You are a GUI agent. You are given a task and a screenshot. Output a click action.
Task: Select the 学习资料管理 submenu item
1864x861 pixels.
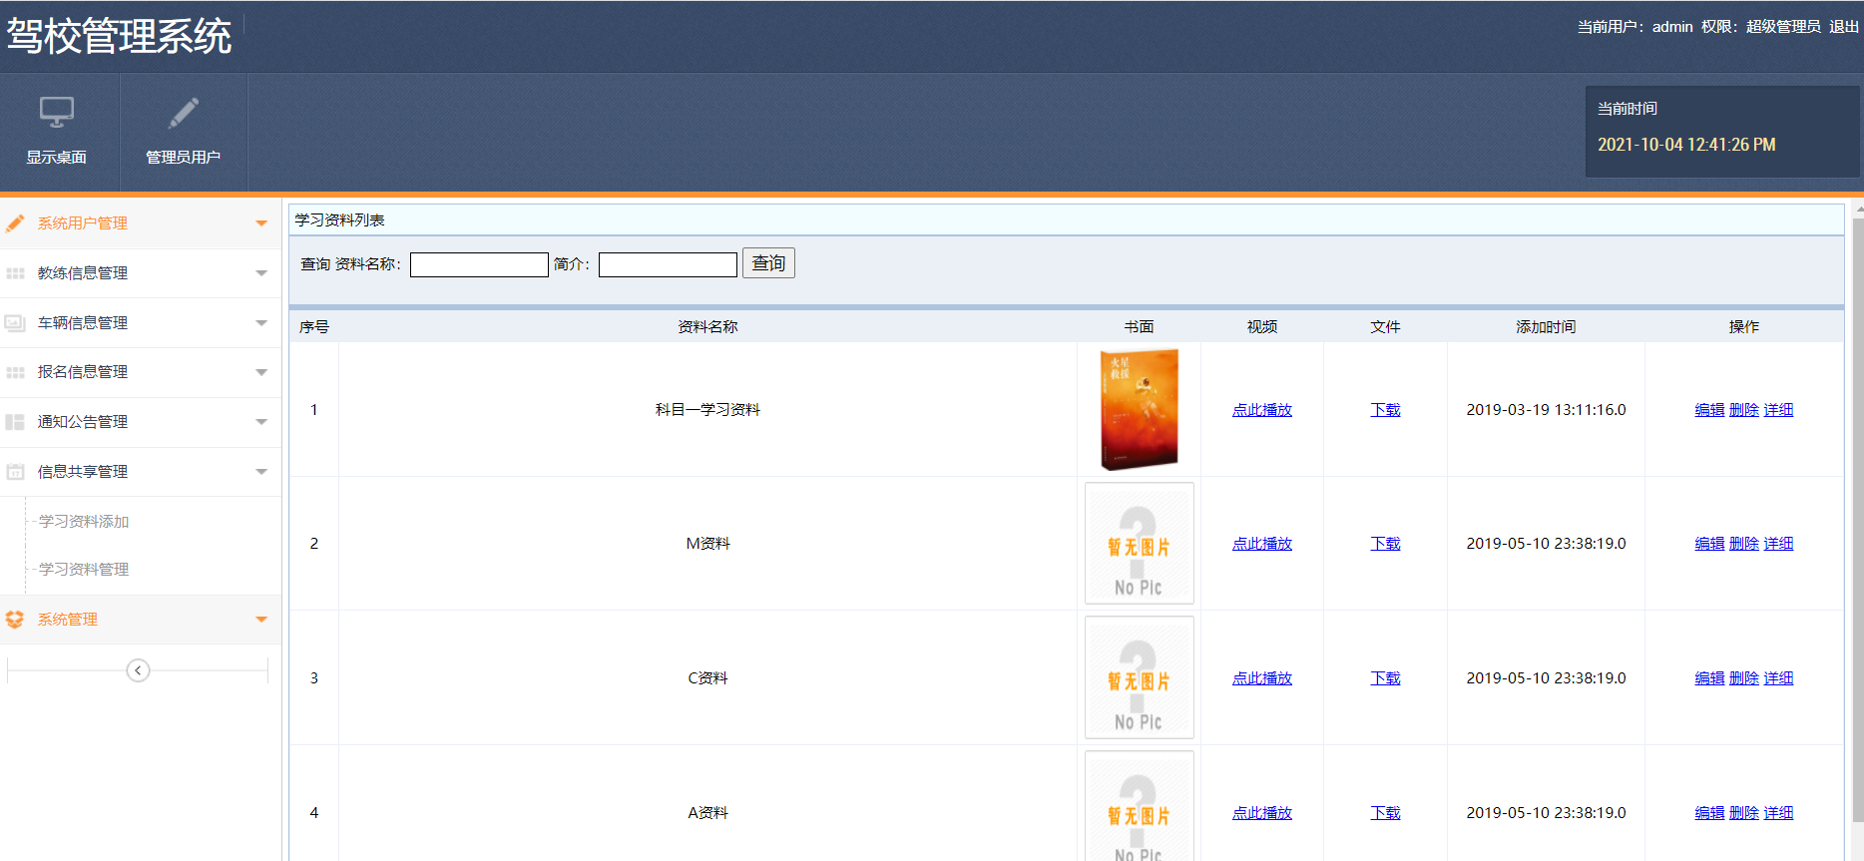[84, 570]
